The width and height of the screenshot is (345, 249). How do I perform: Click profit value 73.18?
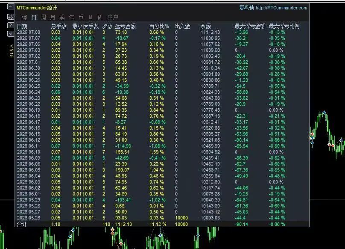[121, 32]
